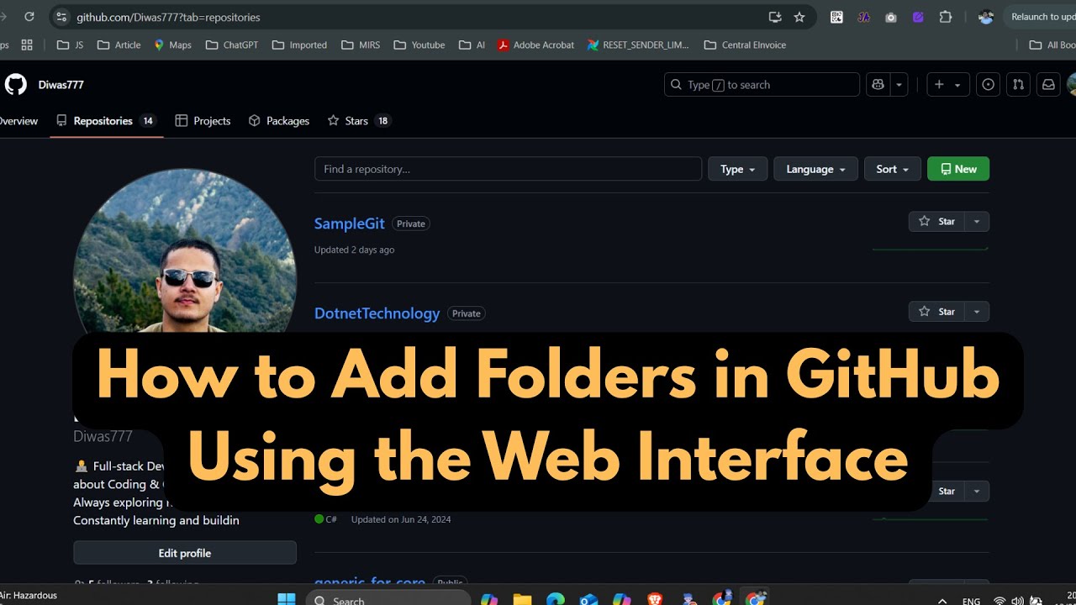Open the camera screenshot extension icon
The image size is (1076, 605).
(x=891, y=17)
